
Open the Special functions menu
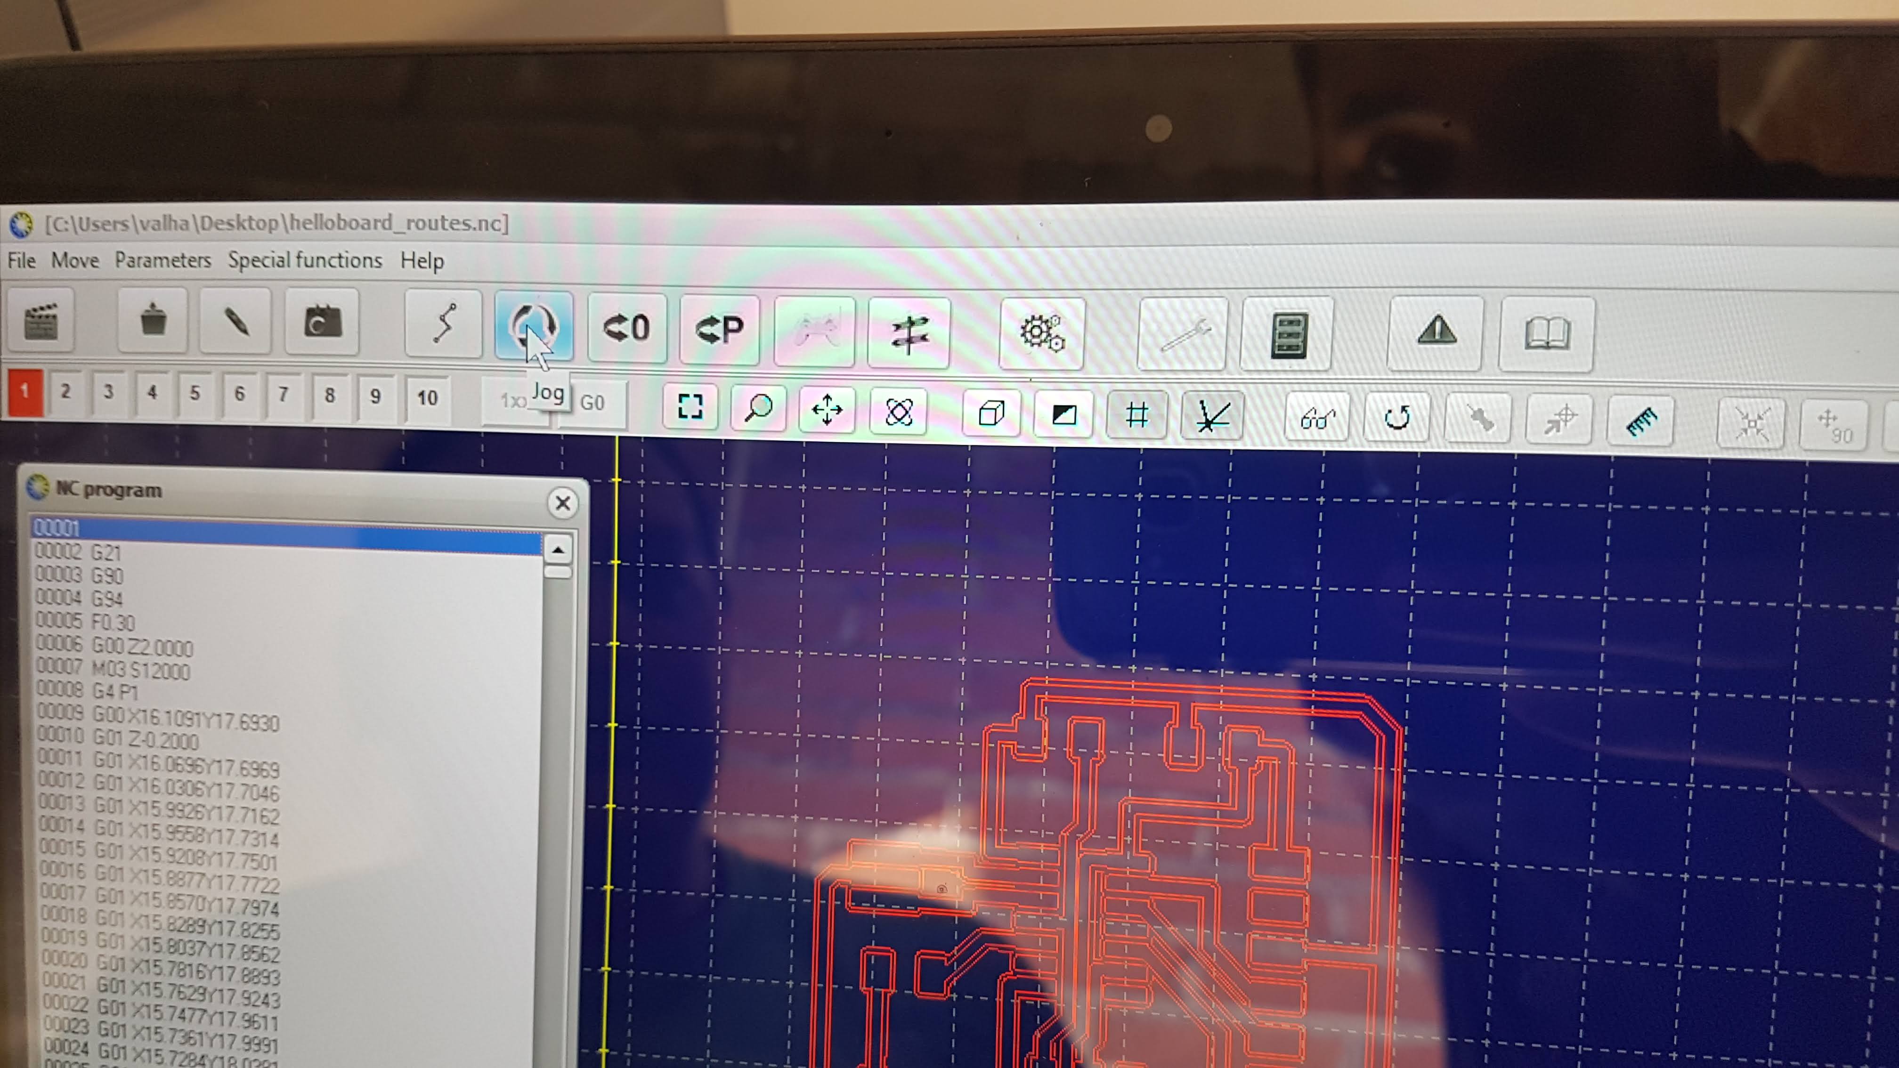(x=304, y=260)
